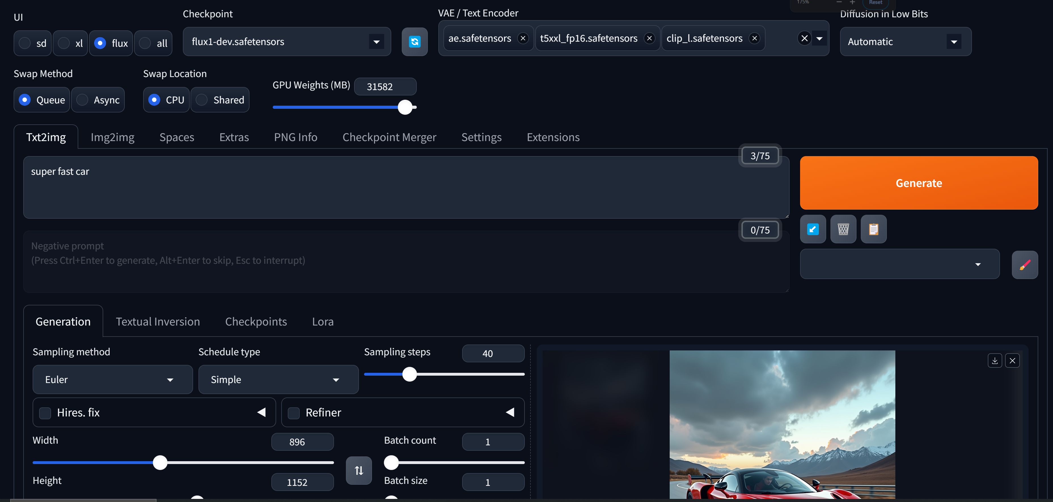Click the trash bin clear prompt icon
Screen dimensions: 1053x502
pos(843,229)
